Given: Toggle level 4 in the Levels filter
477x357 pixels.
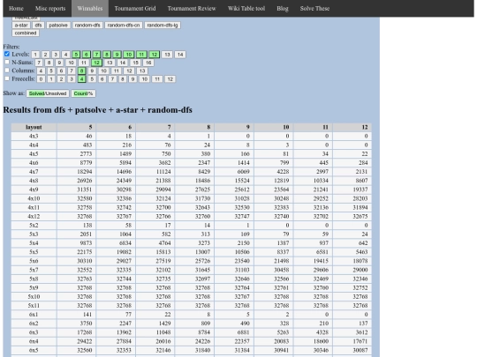Looking at the screenshot, I should 65,55.
